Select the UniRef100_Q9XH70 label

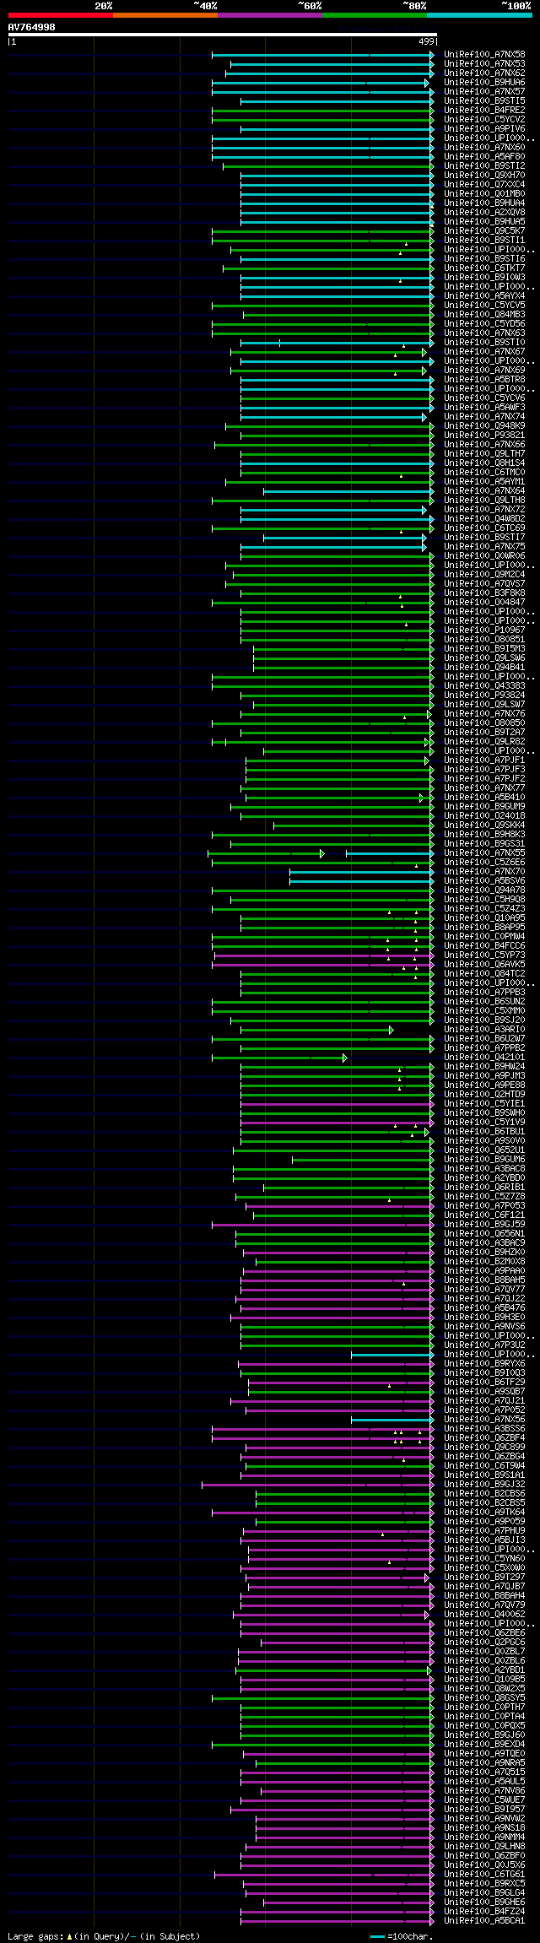click(x=484, y=176)
